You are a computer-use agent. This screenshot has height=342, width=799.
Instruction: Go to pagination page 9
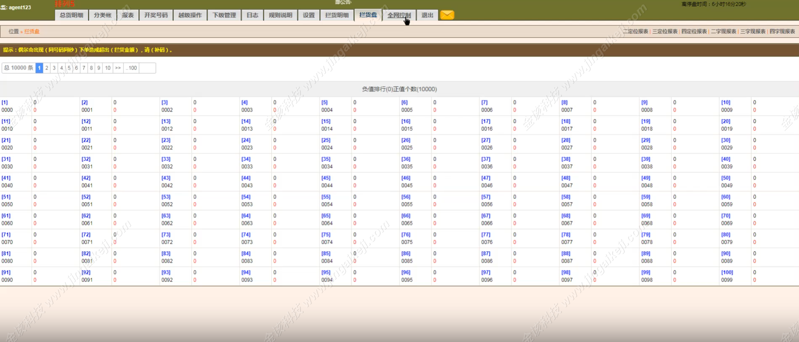tap(99, 68)
